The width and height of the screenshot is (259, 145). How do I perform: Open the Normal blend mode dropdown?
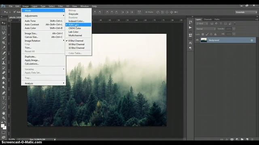[x=206, y=29]
